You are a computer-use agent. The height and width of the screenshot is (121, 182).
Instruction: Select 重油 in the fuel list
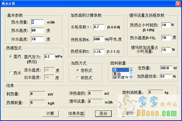[121, 74]
